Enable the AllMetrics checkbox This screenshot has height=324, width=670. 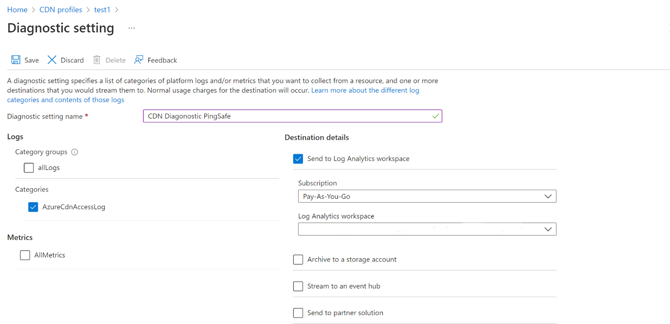(x=25, y=255)
